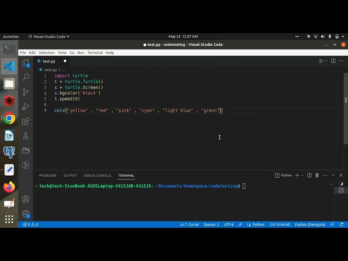Viewport: 348px width, 261px height.
Task: Open the Project Manager folder icon view
Action: point(26,151)
